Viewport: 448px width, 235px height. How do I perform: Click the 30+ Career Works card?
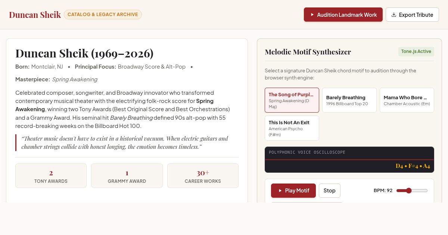[x=203, y=176]
